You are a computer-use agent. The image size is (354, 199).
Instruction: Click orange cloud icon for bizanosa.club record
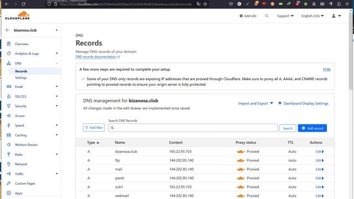241,151
